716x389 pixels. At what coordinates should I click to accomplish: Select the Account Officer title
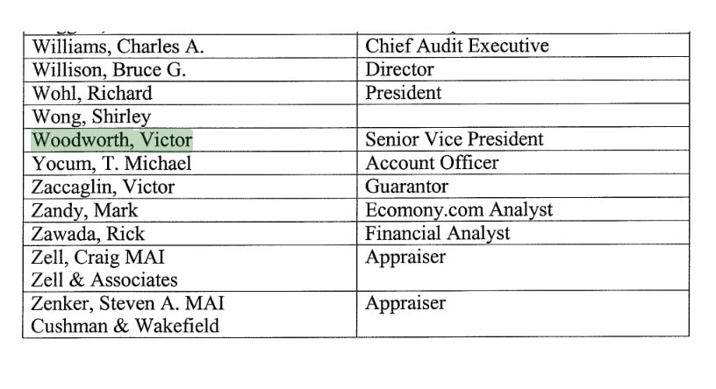click(x=432, y=163)
